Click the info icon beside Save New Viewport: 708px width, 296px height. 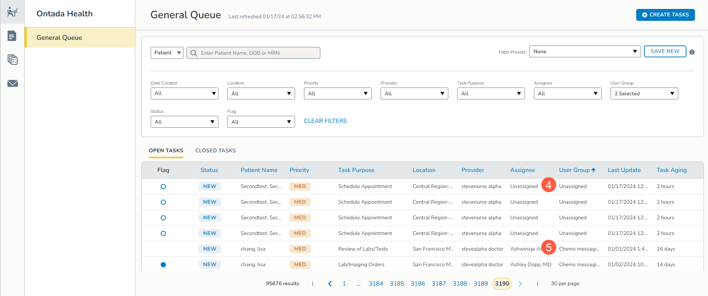pyautogui.click(x=692, y=52)
